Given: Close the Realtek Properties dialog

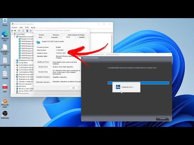Looking at the screenshot, I should pos(88,31).
